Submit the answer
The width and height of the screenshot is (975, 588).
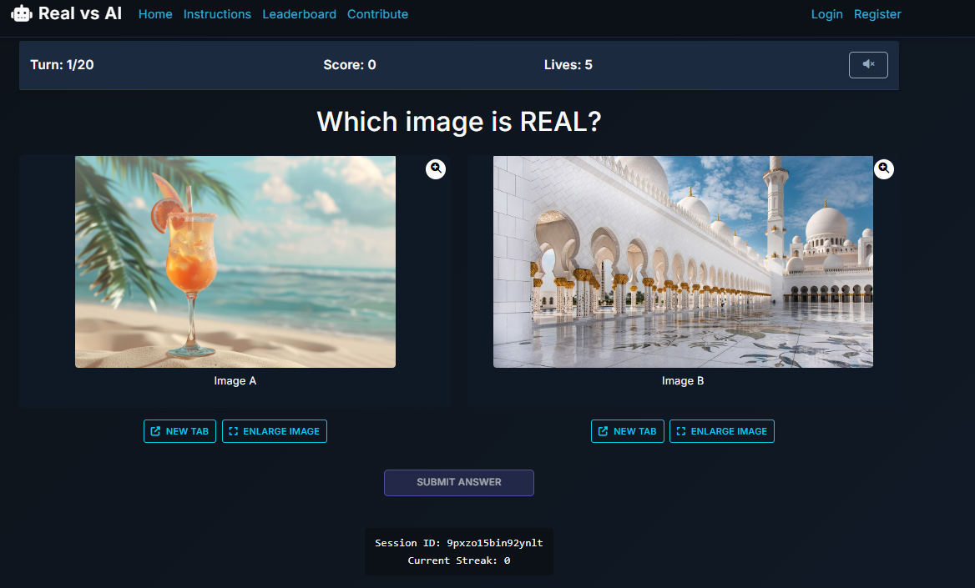(459, 482)
